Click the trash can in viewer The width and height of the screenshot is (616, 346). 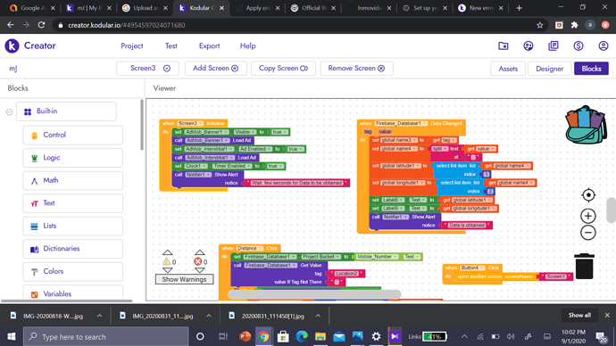click(x=584, y=266)
